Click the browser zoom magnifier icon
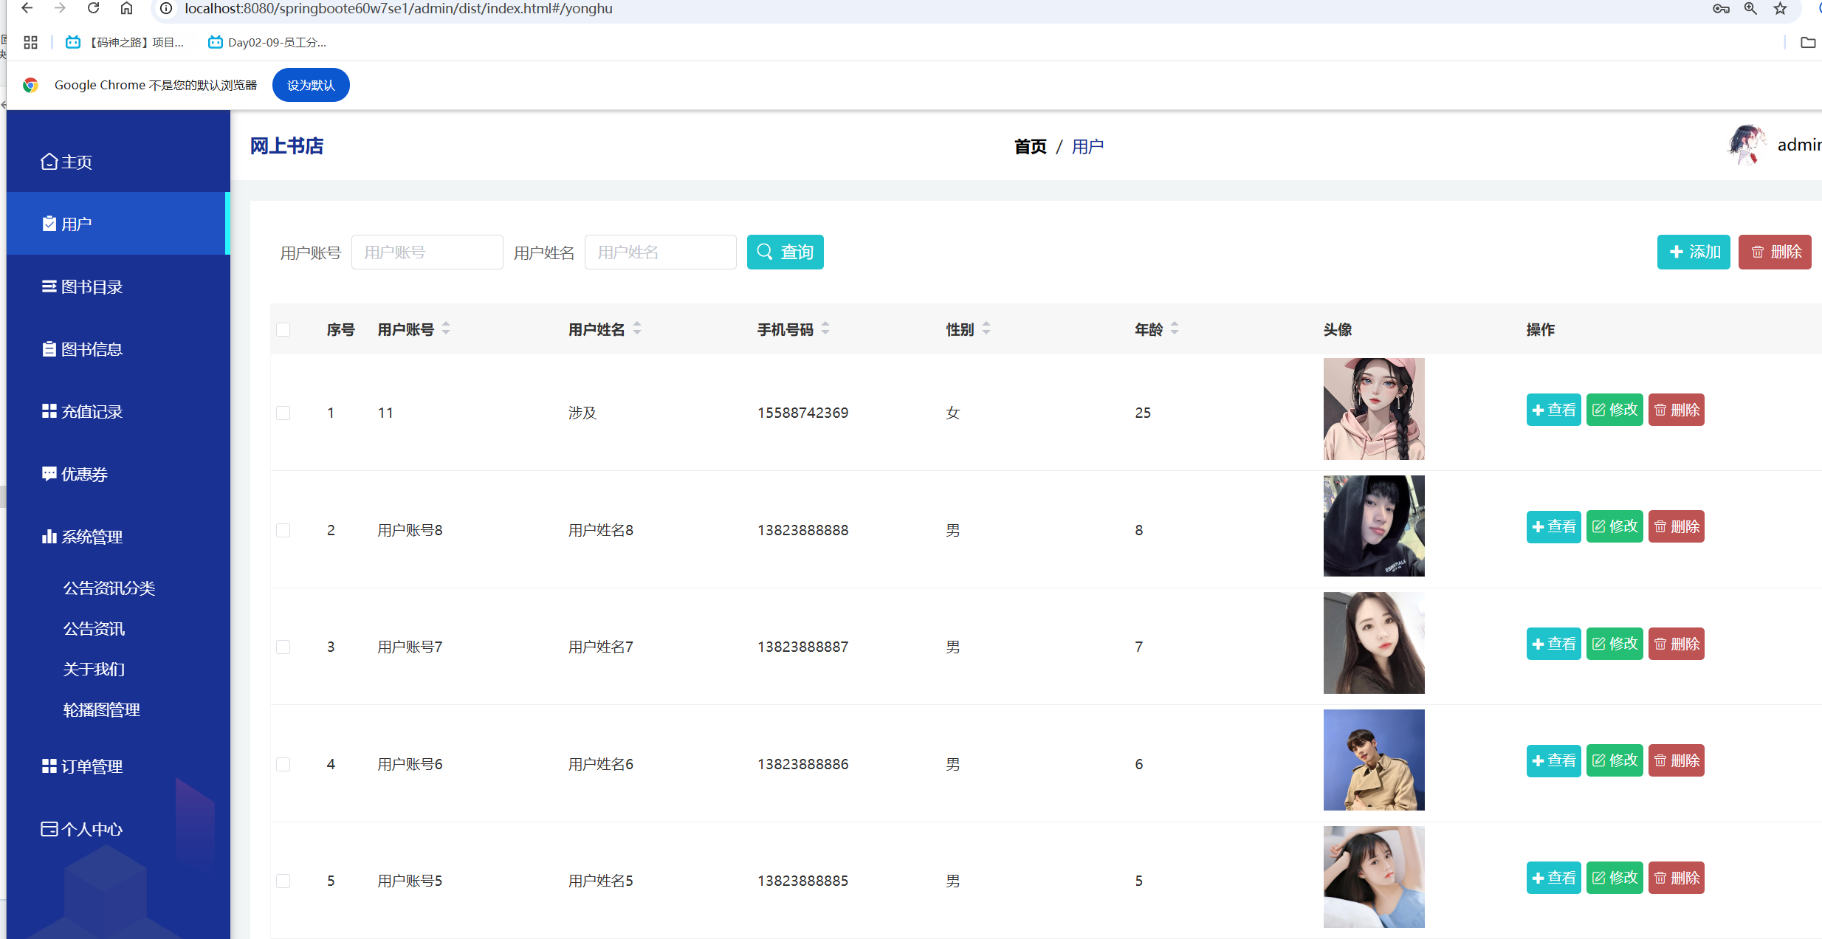Screen dimensions: 1822x939 pos(1750,8)
